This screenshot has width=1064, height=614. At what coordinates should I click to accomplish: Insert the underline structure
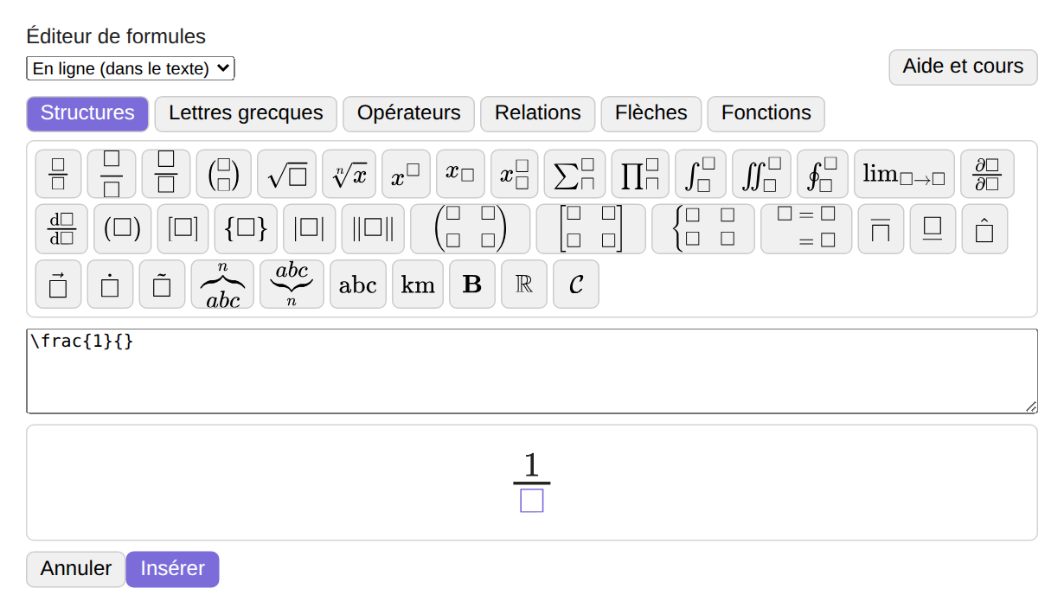click(x=933, y=229)
